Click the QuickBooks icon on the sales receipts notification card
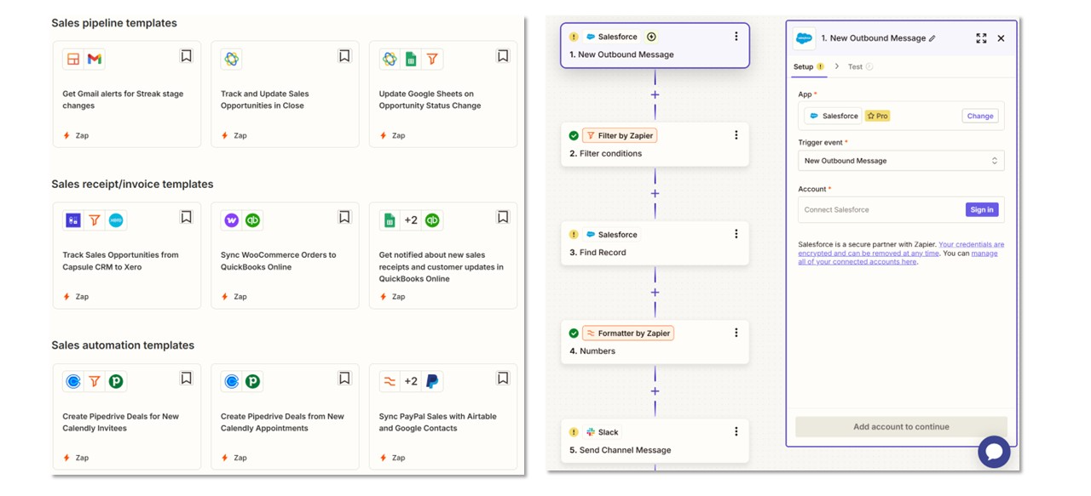1091x496 pixels. (432, 220)
